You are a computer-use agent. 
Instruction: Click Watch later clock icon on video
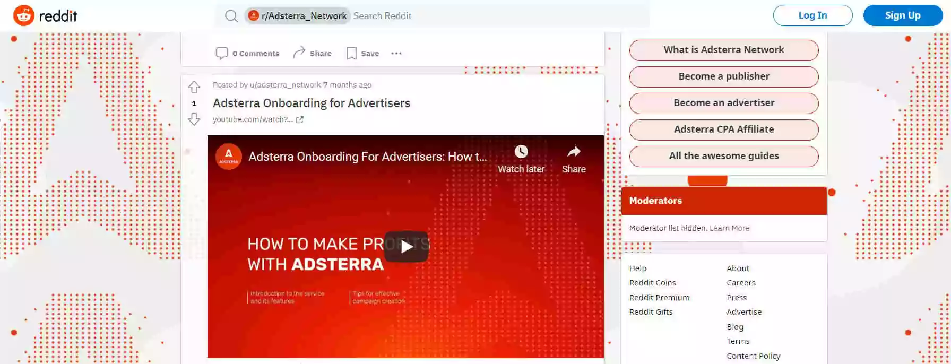[521, 152]
